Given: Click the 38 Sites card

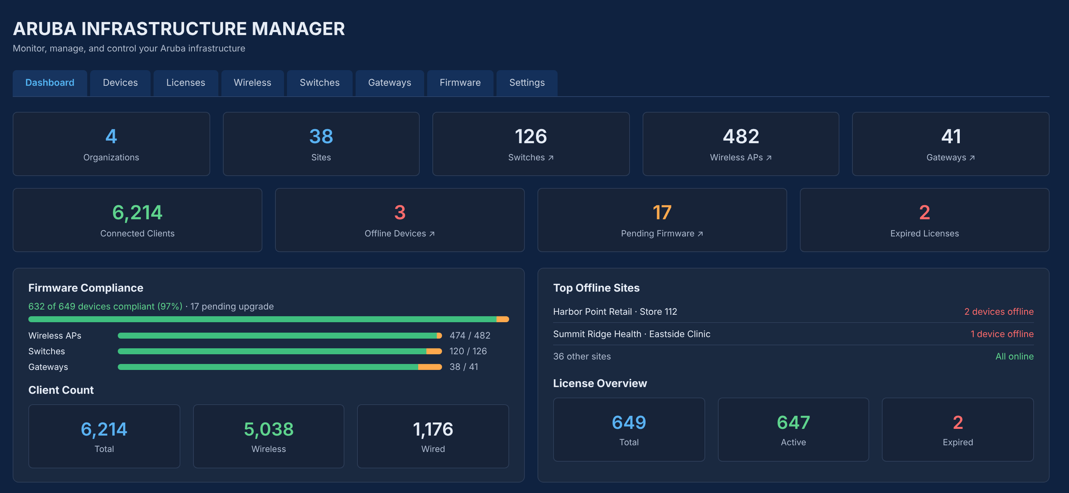Looking at the screenshot, I should point(321,144).
